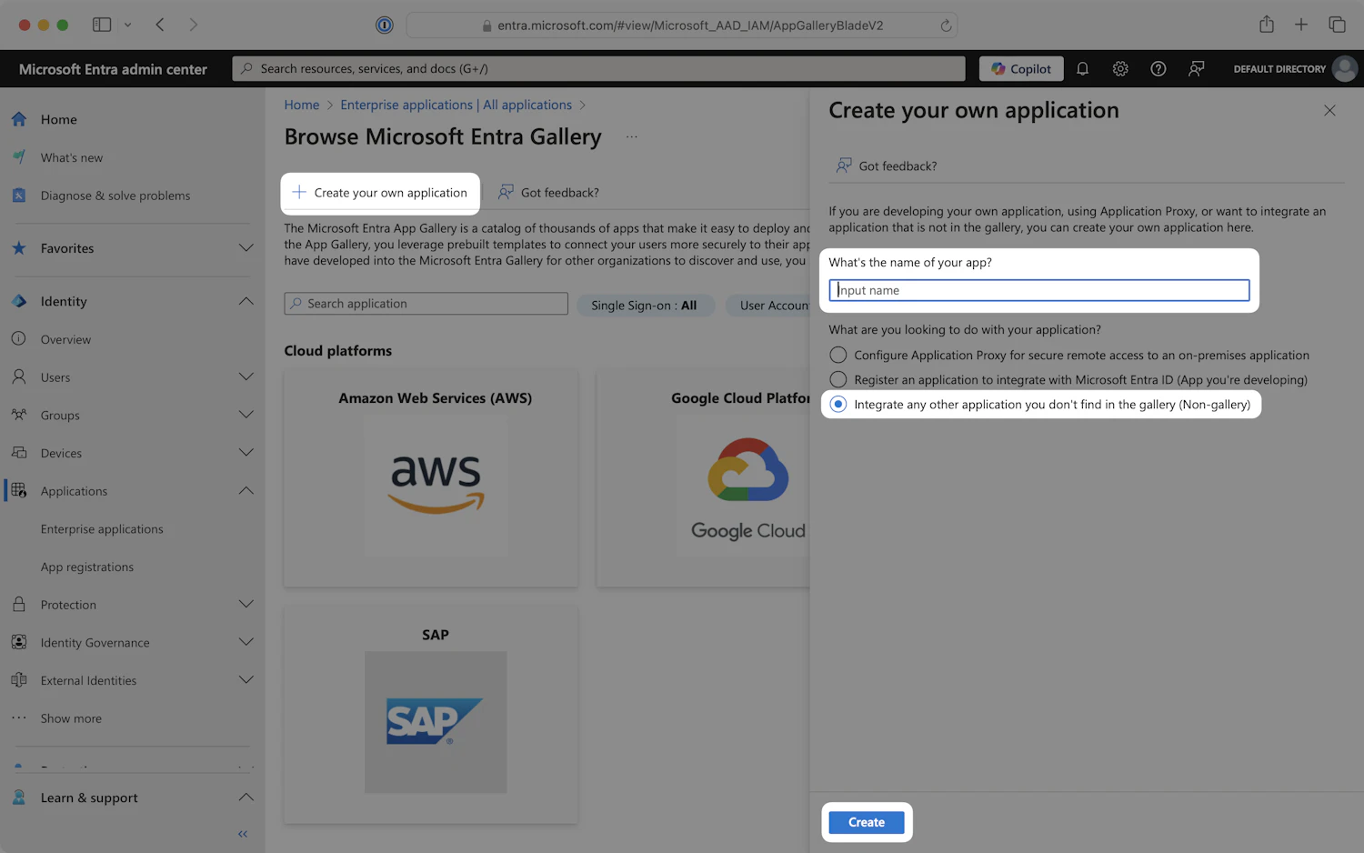
Task: Expand the Identity Governance chevron
Action: point(246,642)
